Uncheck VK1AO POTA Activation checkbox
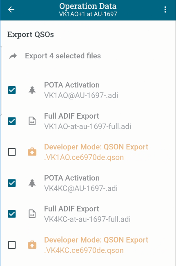This screenshot has width=176, height=266. click(12, 90)
